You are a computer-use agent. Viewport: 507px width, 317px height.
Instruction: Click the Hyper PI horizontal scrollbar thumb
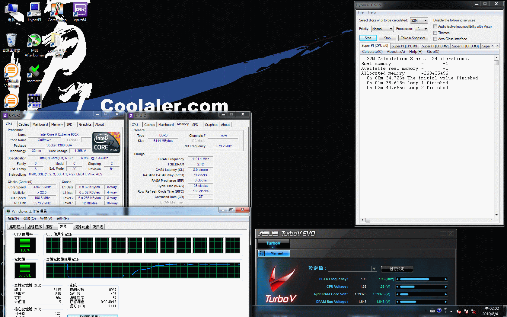pos(368,220)
